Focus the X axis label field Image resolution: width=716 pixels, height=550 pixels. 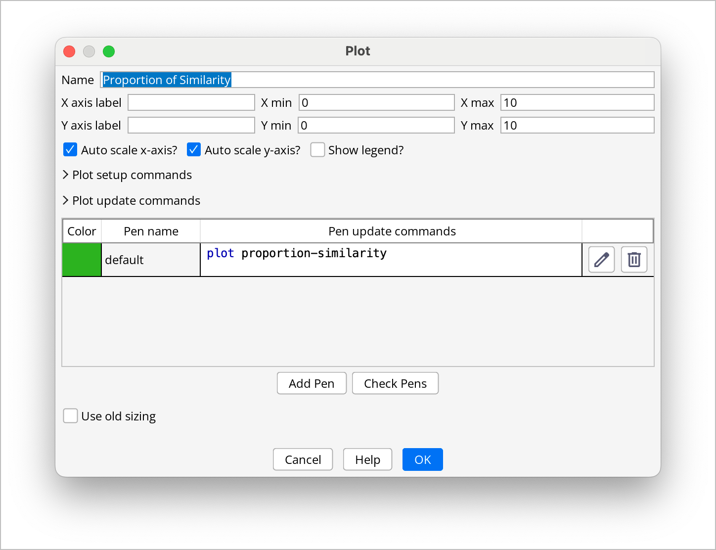tap(191, 103)
